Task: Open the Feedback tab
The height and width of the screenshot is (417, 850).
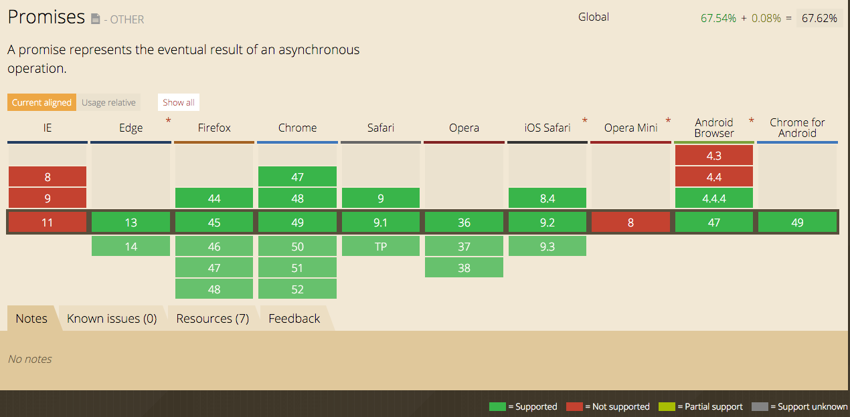Action: tap(294, 318)
